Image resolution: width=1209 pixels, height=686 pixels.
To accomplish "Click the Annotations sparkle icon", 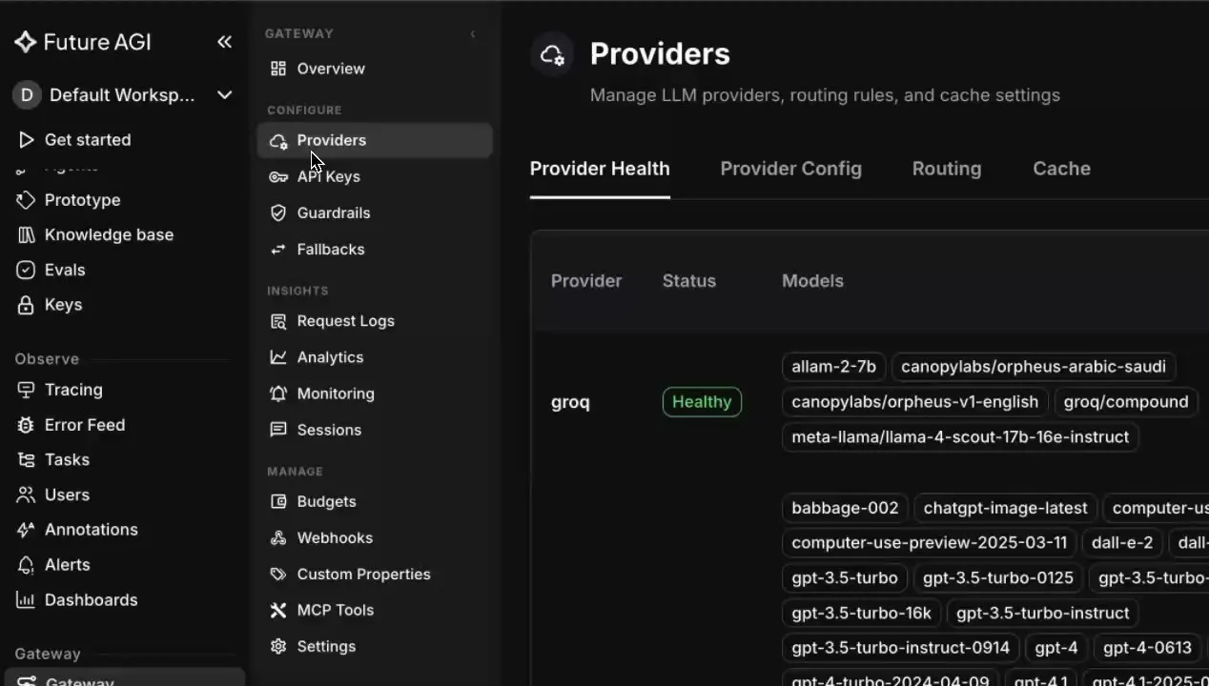I will click(x=27, y=530).
